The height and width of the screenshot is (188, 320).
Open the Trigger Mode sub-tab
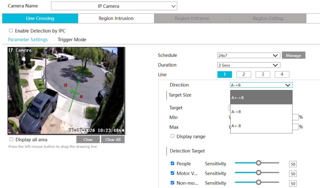[72, 40]
